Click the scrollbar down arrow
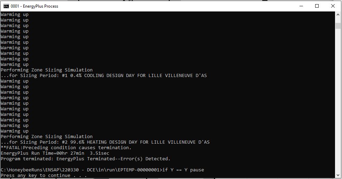The width and height of the screenshot is (342, 179). pos(338,175)
